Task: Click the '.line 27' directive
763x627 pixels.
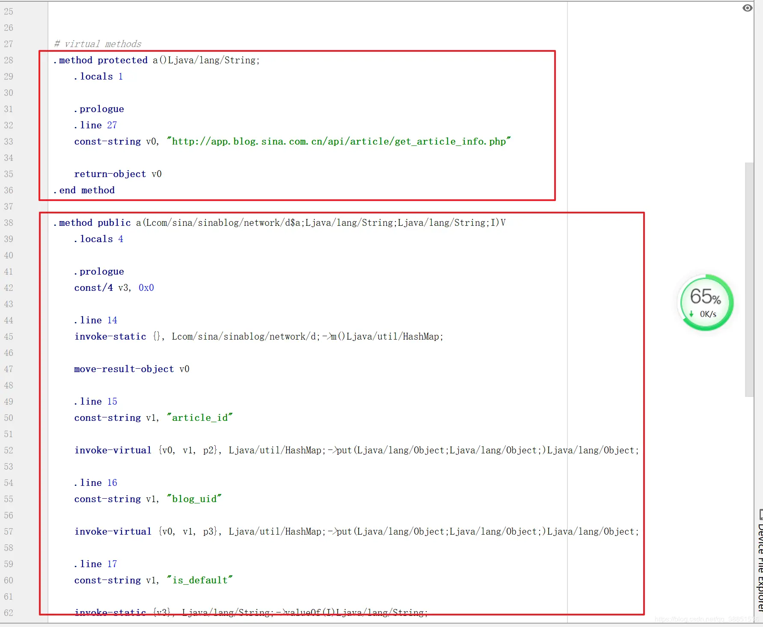Action: (x=95, y=125)
